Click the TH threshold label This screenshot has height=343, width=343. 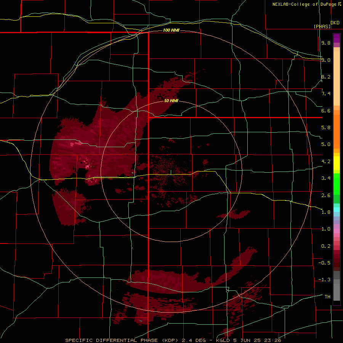[327, 297]
